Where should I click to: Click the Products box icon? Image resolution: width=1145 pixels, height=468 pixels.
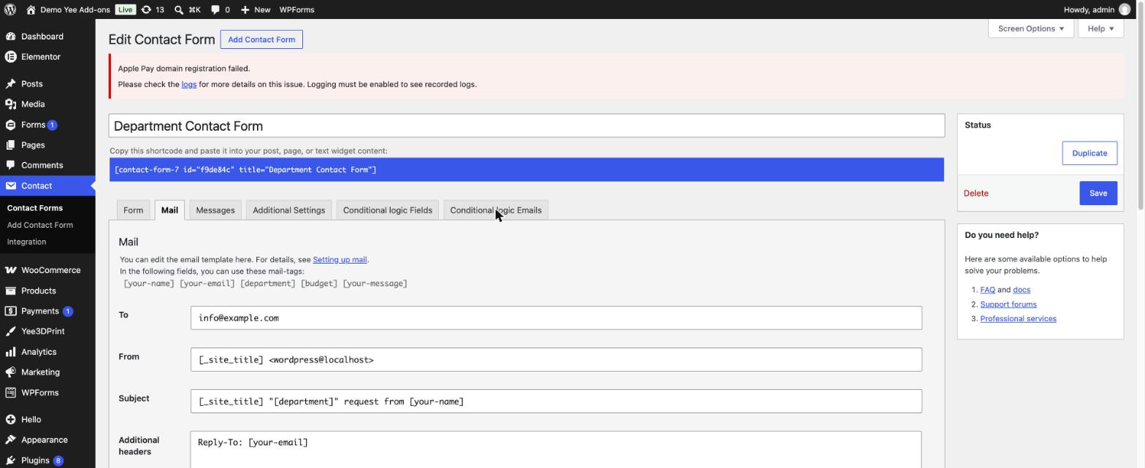coord(10,291)
